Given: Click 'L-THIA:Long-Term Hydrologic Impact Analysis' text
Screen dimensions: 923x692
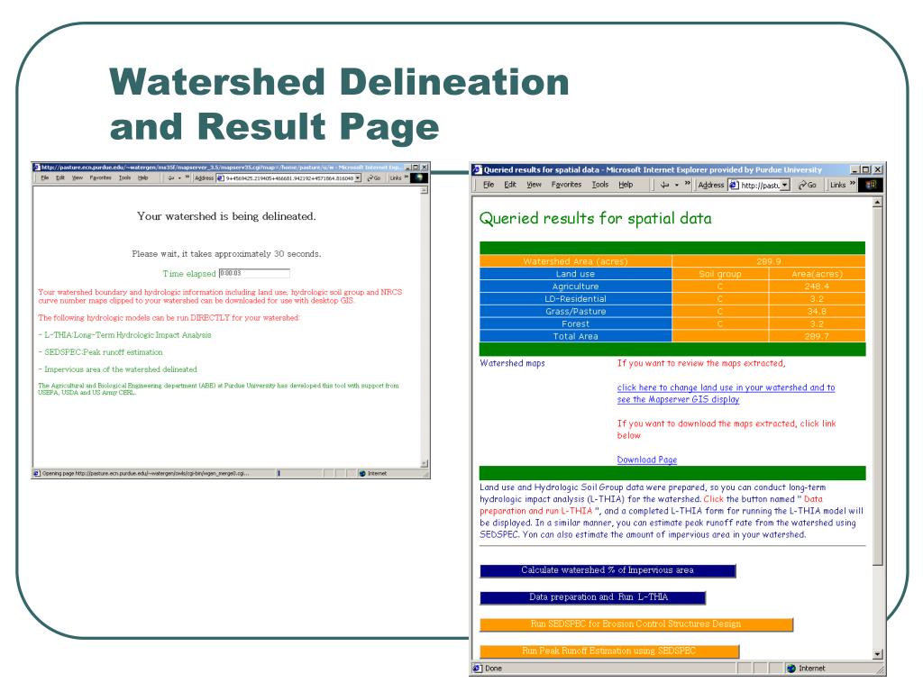Looking at the screenshot, I should (128, 335).
